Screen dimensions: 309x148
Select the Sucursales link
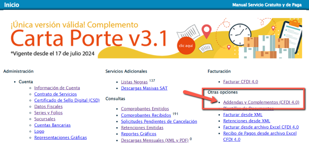(x=45, y=119)
